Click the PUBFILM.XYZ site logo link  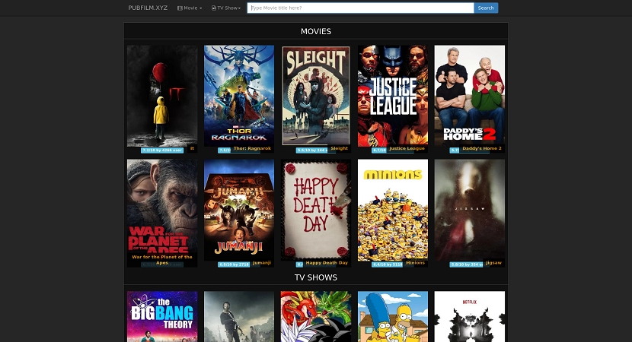(x=148, y=8)
